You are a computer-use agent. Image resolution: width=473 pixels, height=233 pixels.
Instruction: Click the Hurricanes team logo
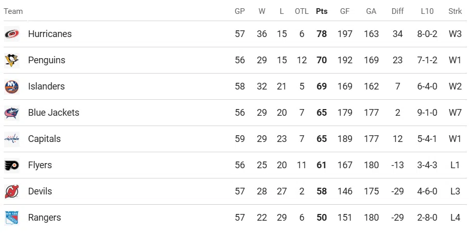(x=12, y=34)
